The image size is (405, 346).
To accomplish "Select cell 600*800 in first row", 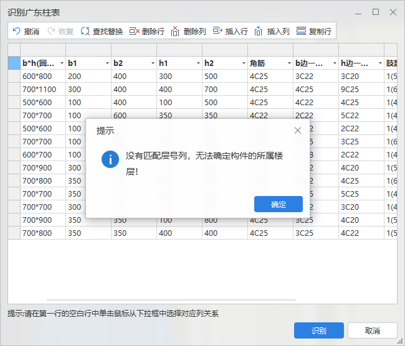I will point(43,77).
